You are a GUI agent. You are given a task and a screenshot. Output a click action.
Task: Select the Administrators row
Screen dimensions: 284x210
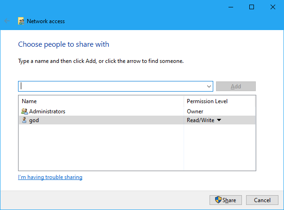tap(137, 111)
